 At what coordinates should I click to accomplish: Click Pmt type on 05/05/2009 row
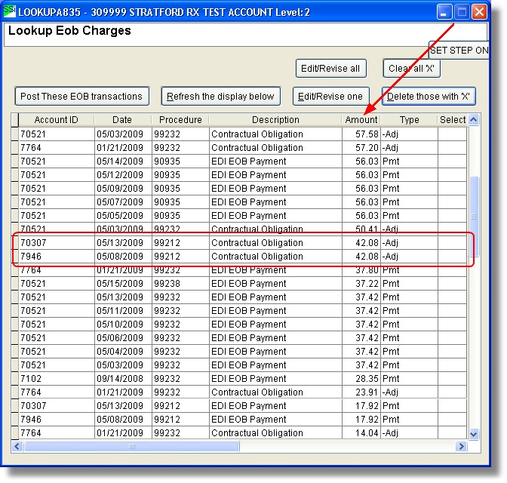(x=391, y=215)
